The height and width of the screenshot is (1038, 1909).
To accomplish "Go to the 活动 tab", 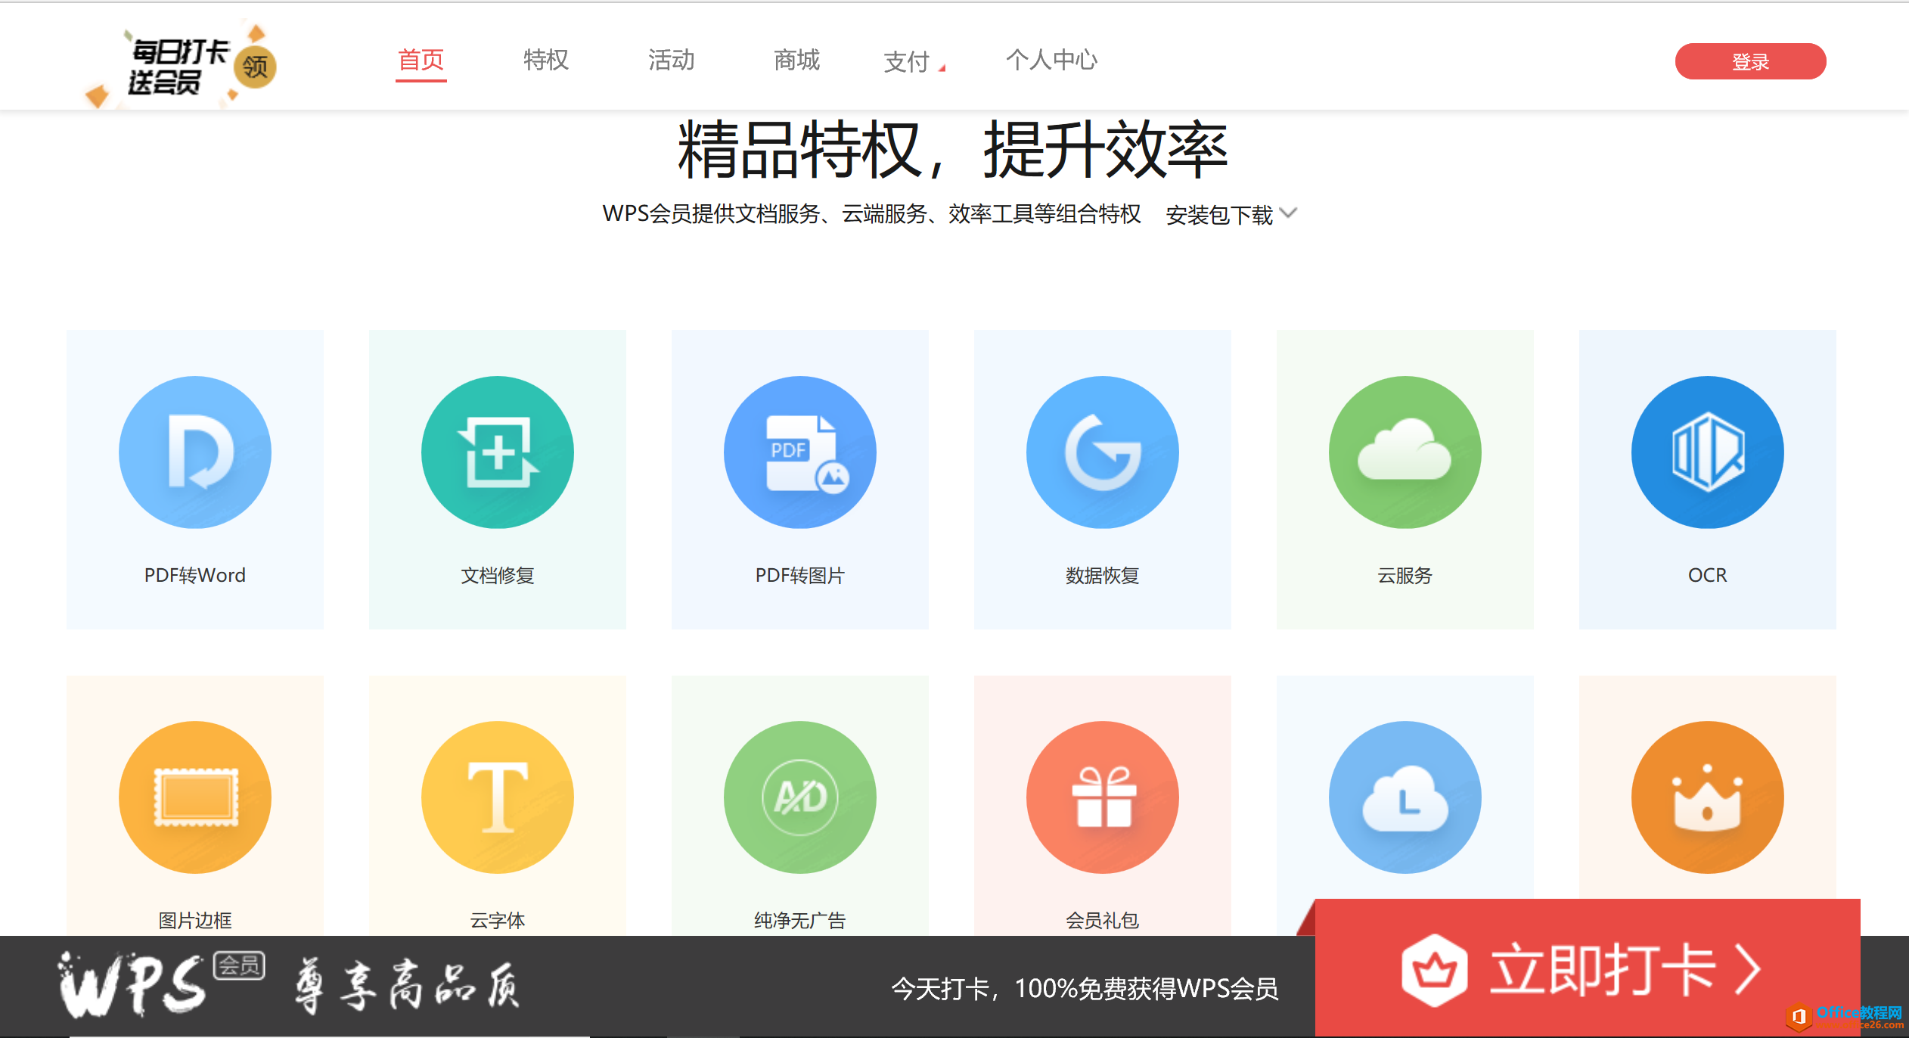I will tap(672, 60).
